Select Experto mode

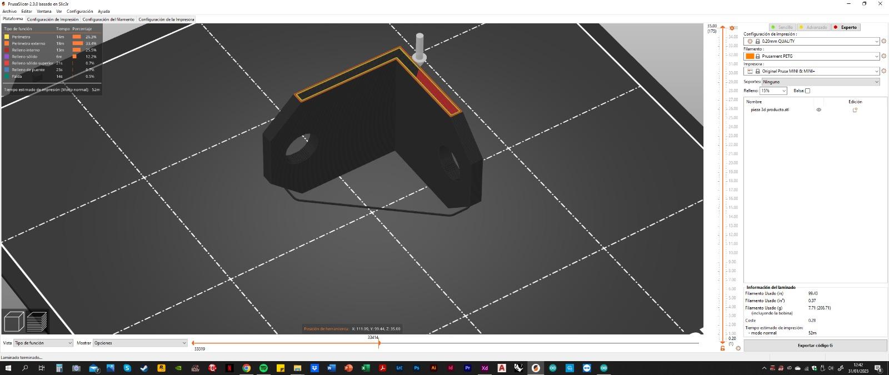[x=846, y=27]
